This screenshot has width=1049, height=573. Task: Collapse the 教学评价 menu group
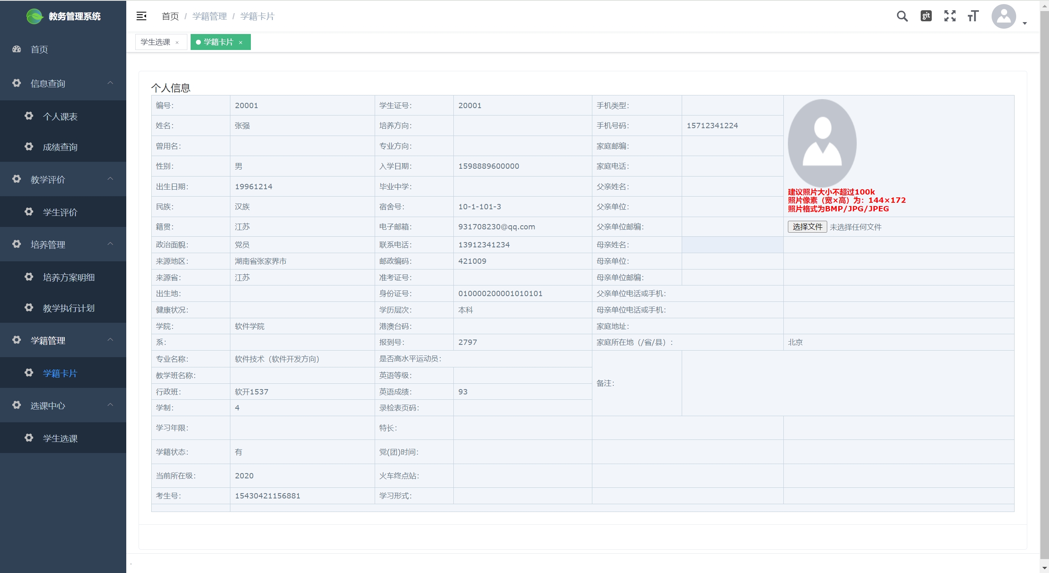pos(110,179)
